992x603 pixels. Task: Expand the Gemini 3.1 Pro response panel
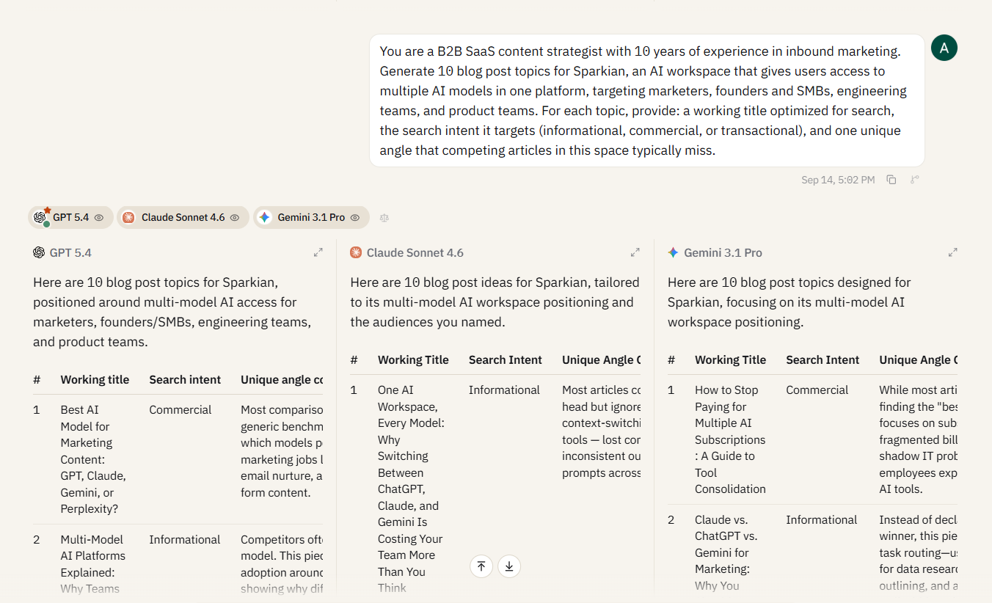tap(952, 252)
